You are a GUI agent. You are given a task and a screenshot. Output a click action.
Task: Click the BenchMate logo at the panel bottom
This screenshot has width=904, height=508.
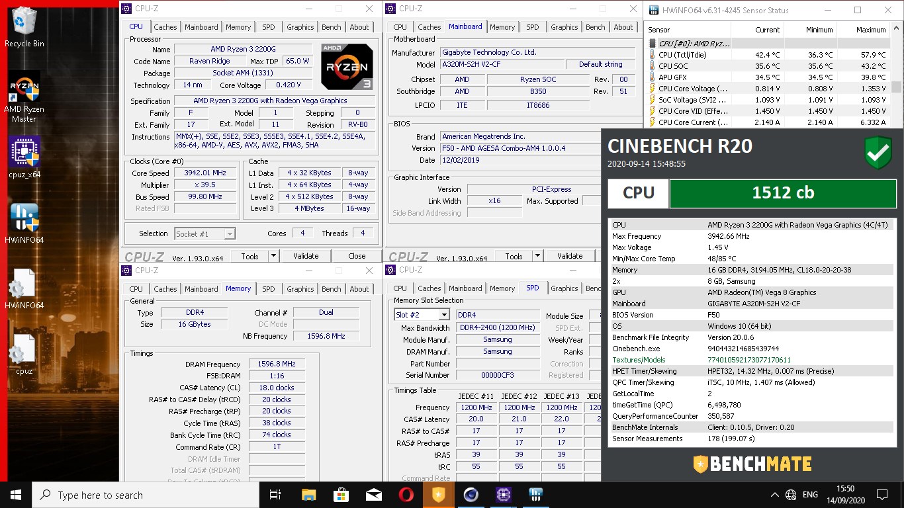coord(752,464)
